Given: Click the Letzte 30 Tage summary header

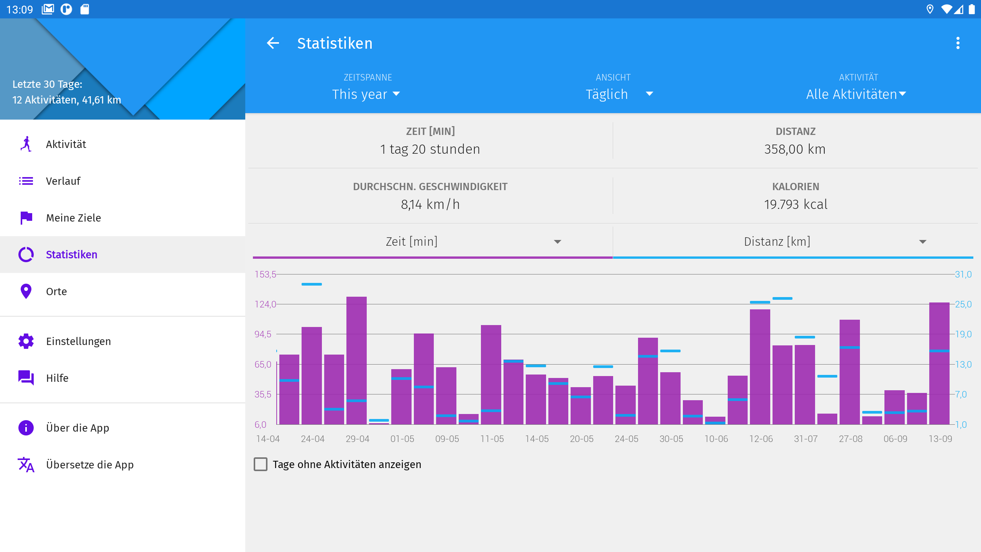Looking at the screenshot, I should (67, 92).
